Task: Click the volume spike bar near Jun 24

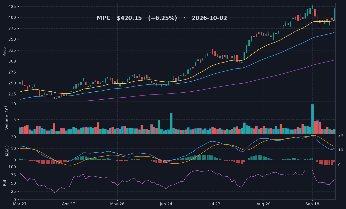Action: (171, 124)
